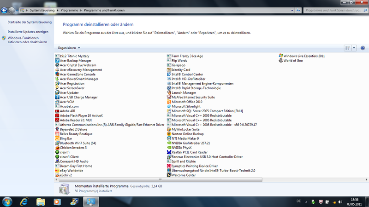The image size is (369, 207).
Task: Open Installierte Updates anzeigen link
Action: [x=28, y=32]
